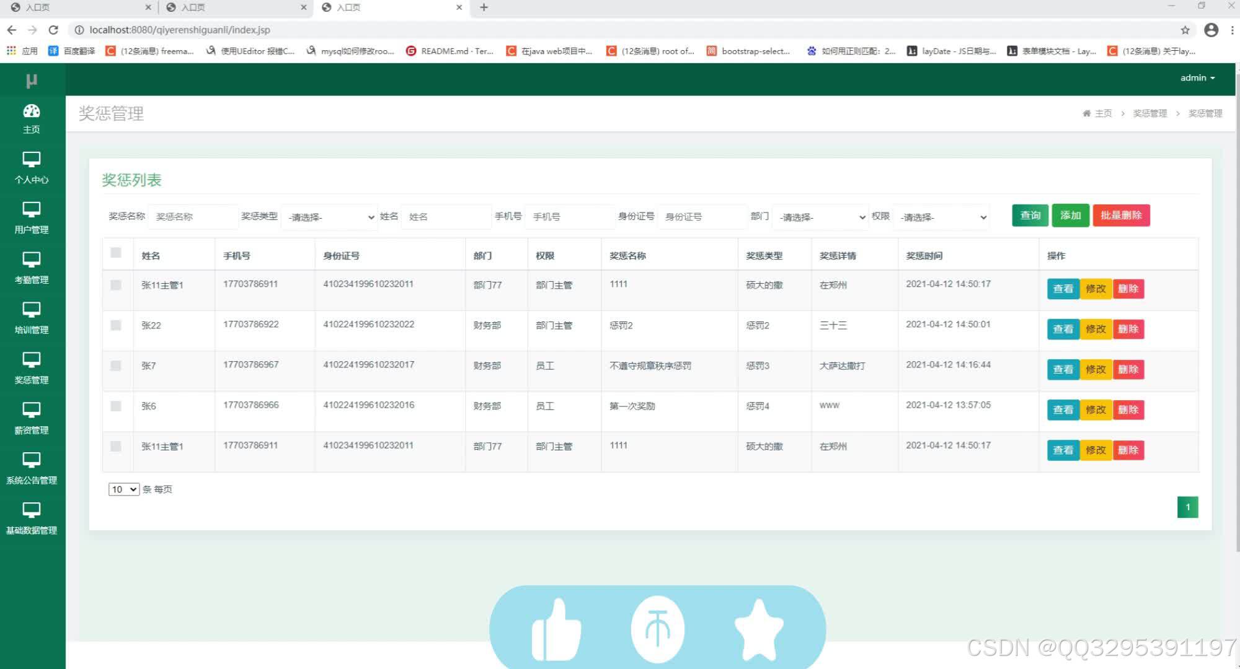Click the 奖惩时间 column header
The height and width of the screenshot is (669, 1240).
(x=924, y=256)
